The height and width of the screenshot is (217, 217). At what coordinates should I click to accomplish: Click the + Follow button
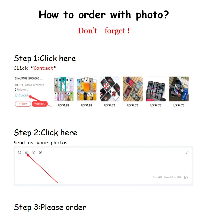coord(23,104)
